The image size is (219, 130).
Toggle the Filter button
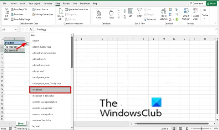click(x=140, y=13)
